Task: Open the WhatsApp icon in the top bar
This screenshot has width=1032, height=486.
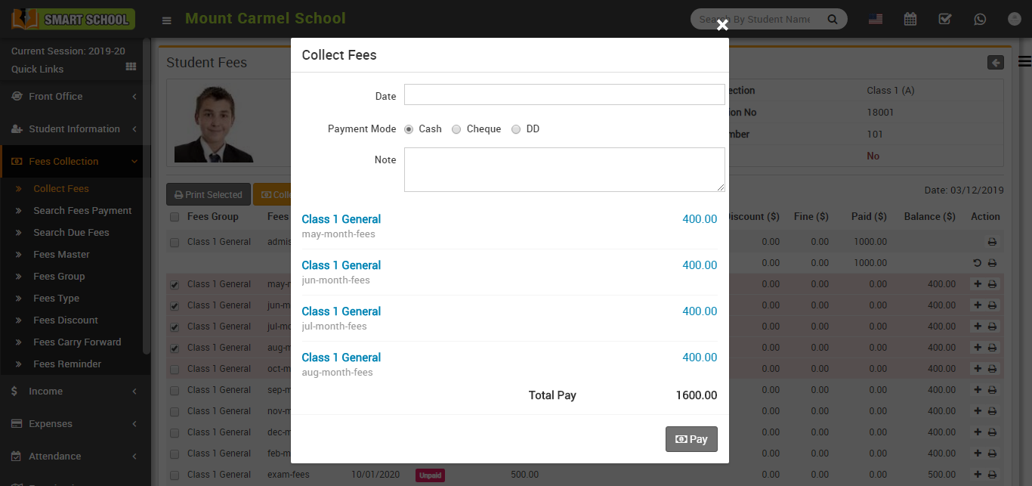Action: click(980, 20)
